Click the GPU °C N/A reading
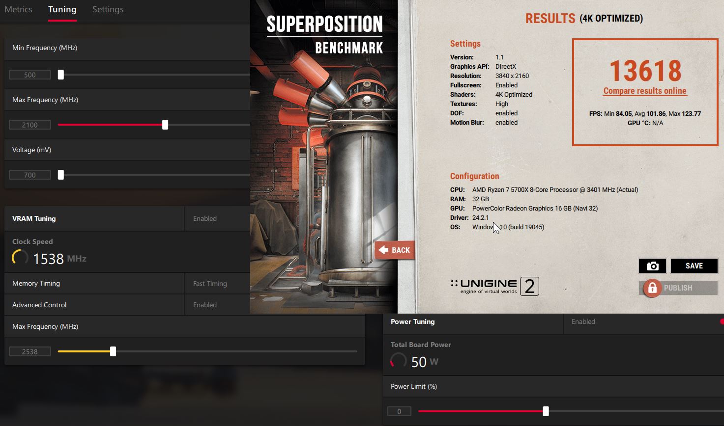 click(x=645, y=123)
